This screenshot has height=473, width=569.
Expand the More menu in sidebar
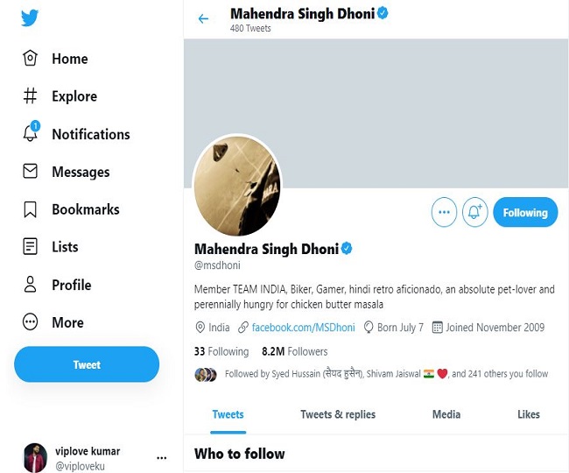tap(30, 322)
